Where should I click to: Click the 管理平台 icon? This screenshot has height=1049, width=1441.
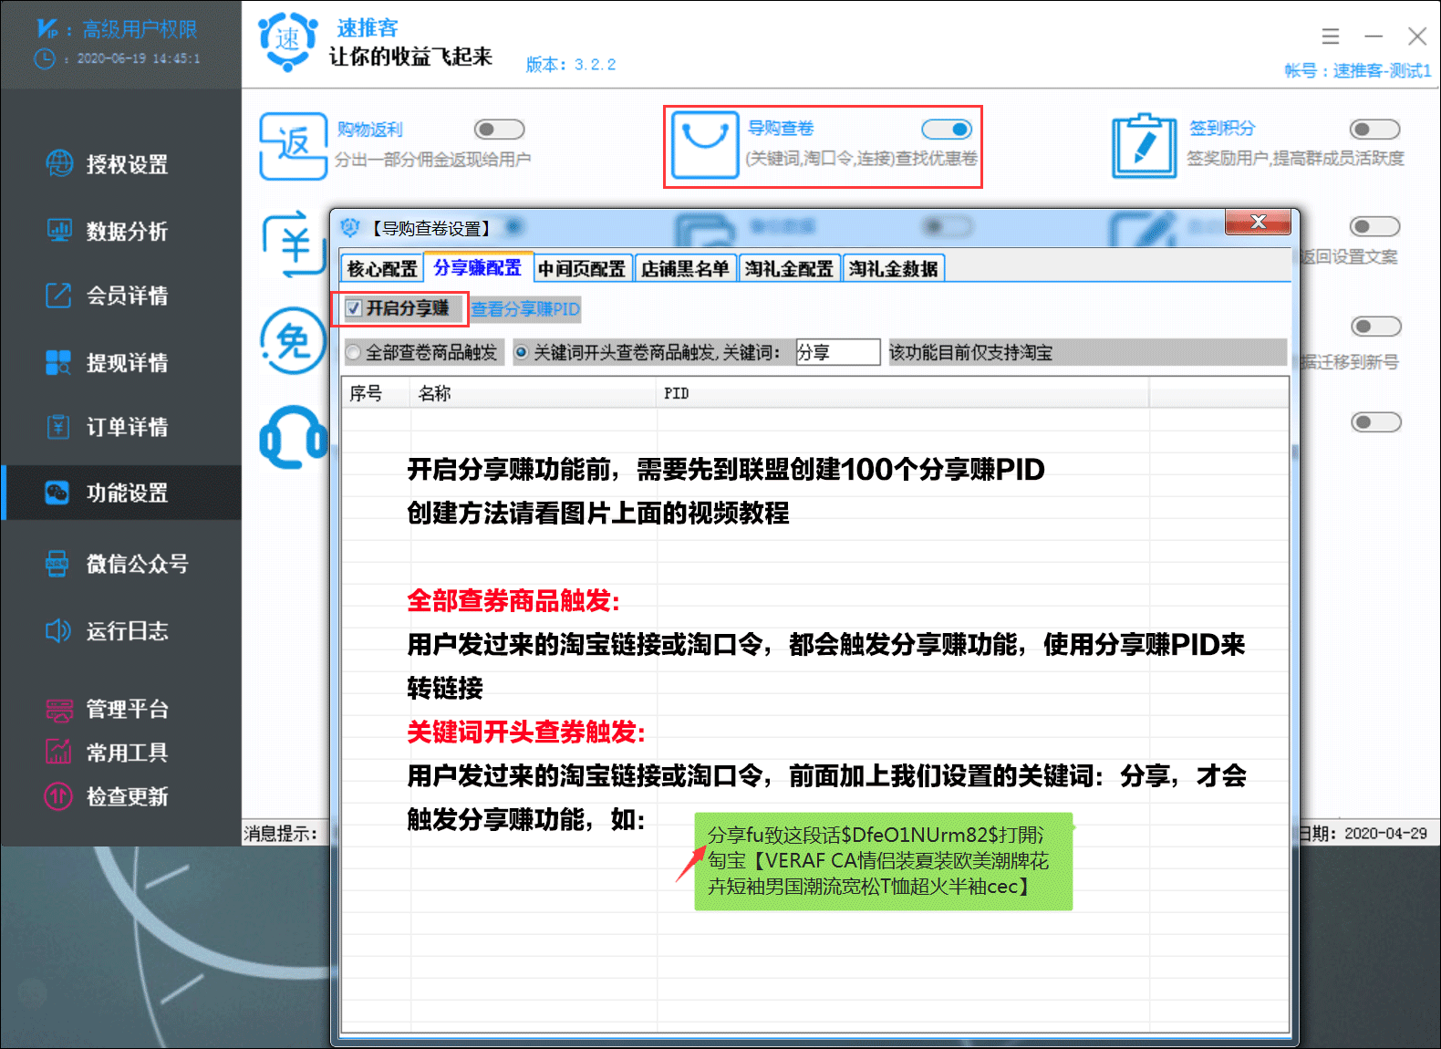[59, 710]
